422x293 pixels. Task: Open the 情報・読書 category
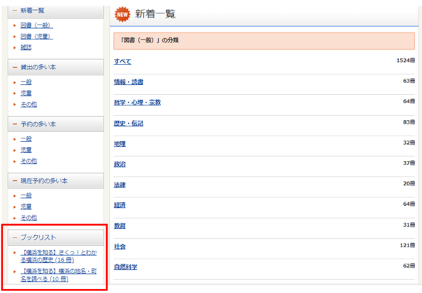tap(129, 82)
